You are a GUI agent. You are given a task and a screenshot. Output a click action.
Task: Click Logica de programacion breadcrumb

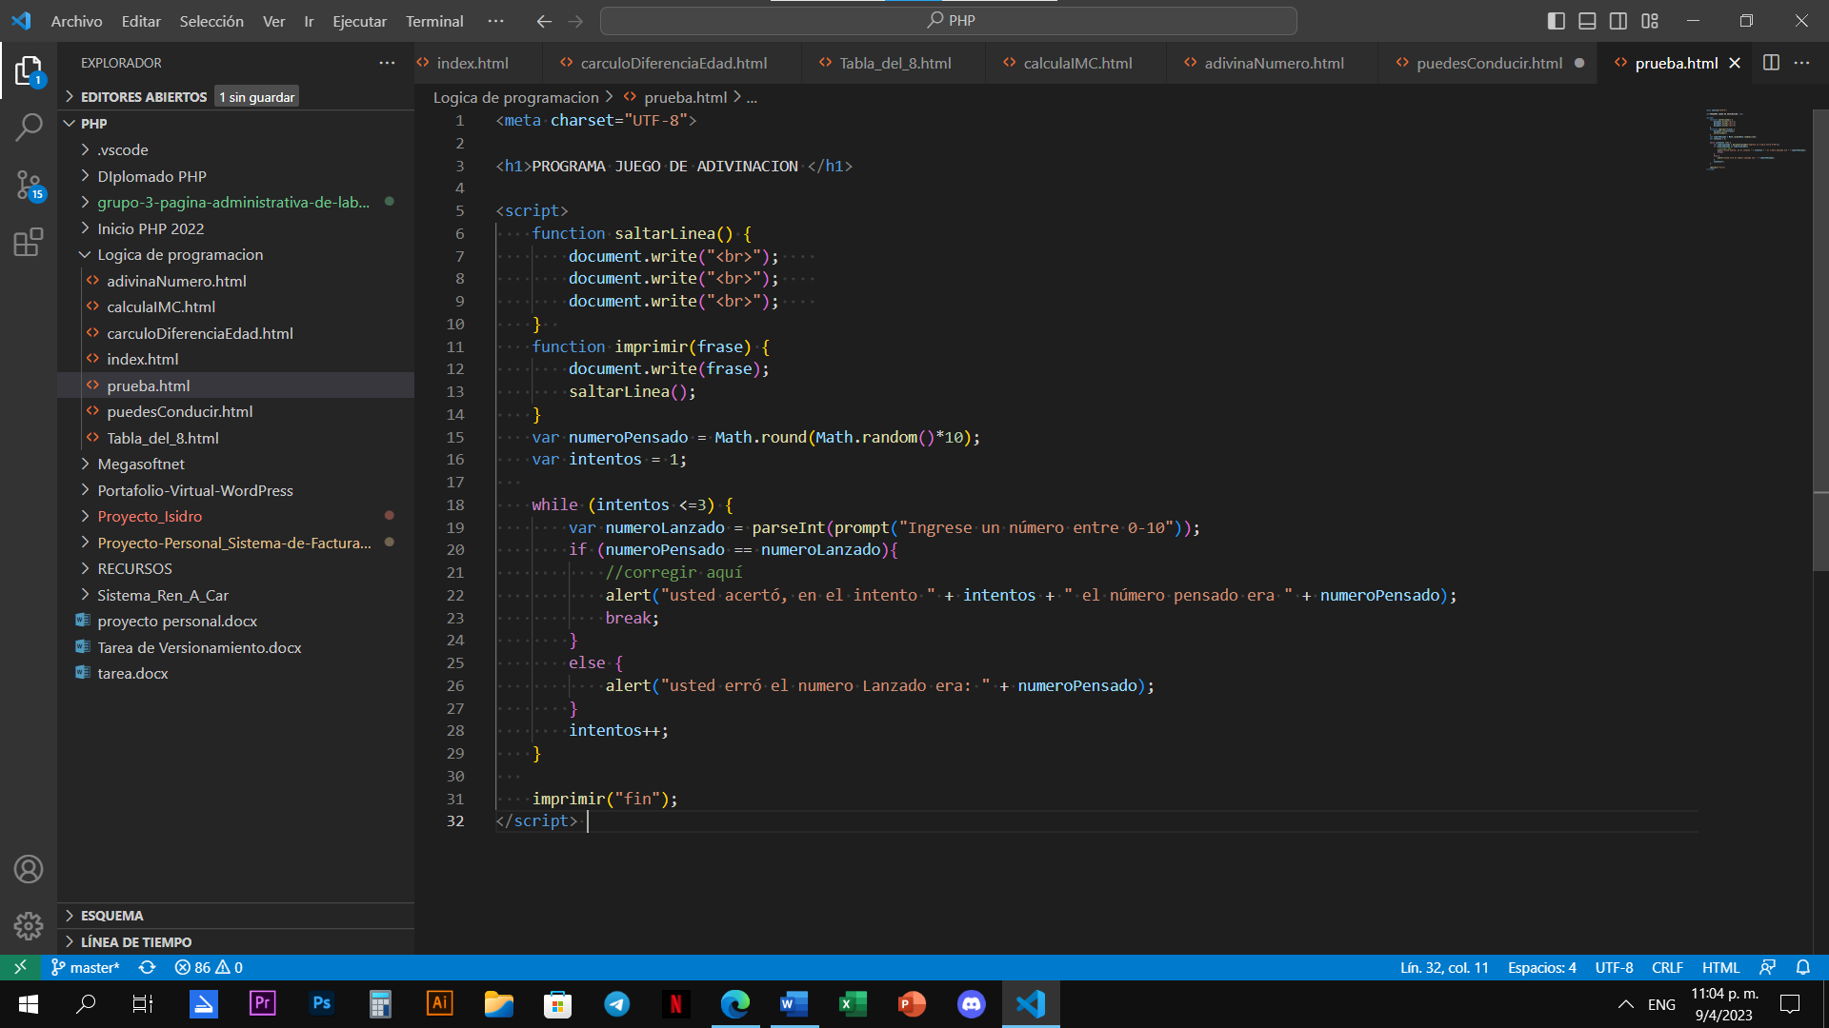[x=515, y=97]
